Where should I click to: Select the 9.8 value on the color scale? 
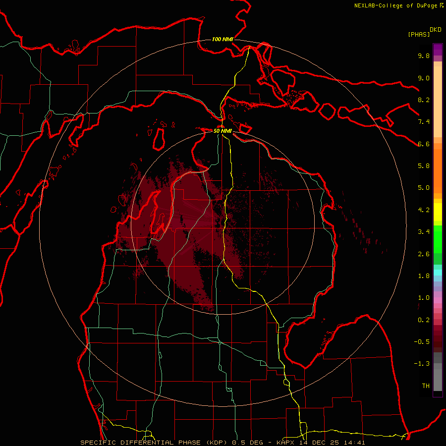[424, 56]
